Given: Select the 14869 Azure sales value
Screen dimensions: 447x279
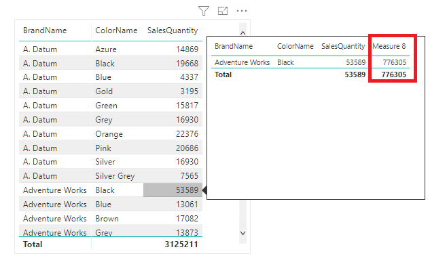Looking at the screenshot, I should point(187,49).
